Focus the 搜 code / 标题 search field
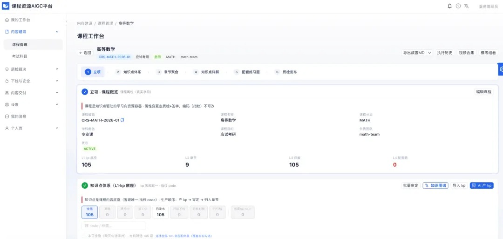This screenshot has width=503, height=239. [114, 225]
